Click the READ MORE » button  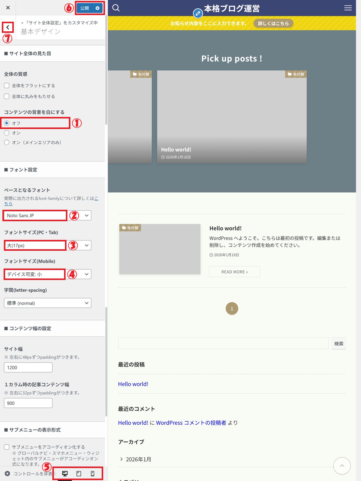coord(235,272)
